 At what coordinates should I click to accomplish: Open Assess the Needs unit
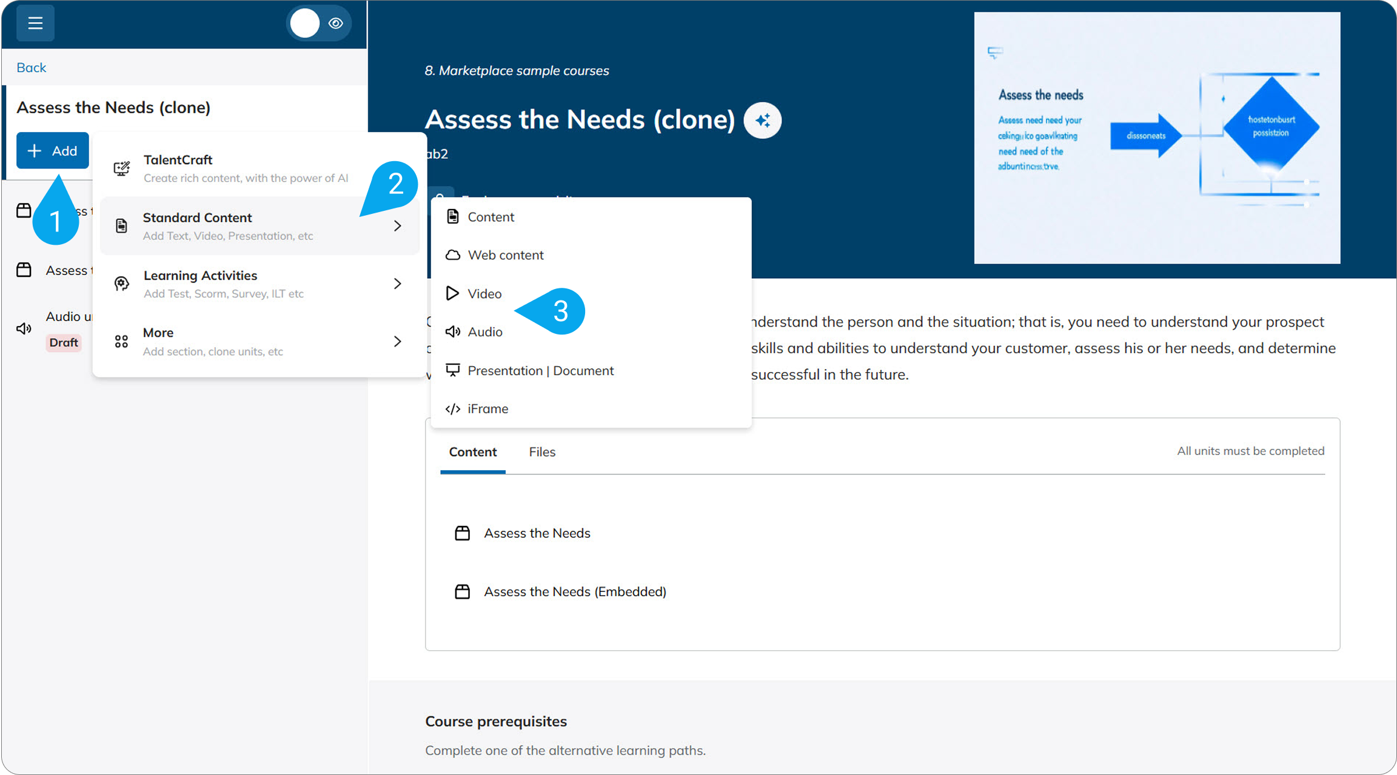537,533
